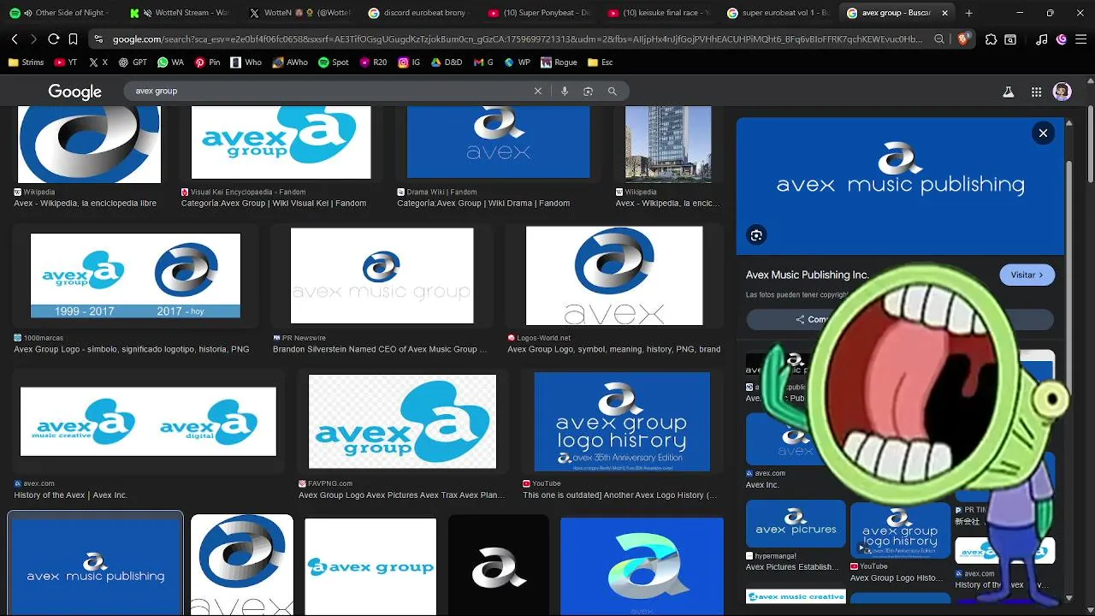Switch to the keisuke final race tab
Image resolution: width=1095 pixels, height=616 pixels.
(659, 13)
